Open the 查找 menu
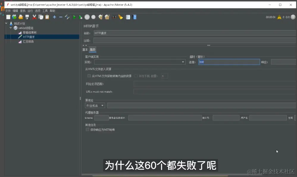The image size is (297, 177). (23, 11)
